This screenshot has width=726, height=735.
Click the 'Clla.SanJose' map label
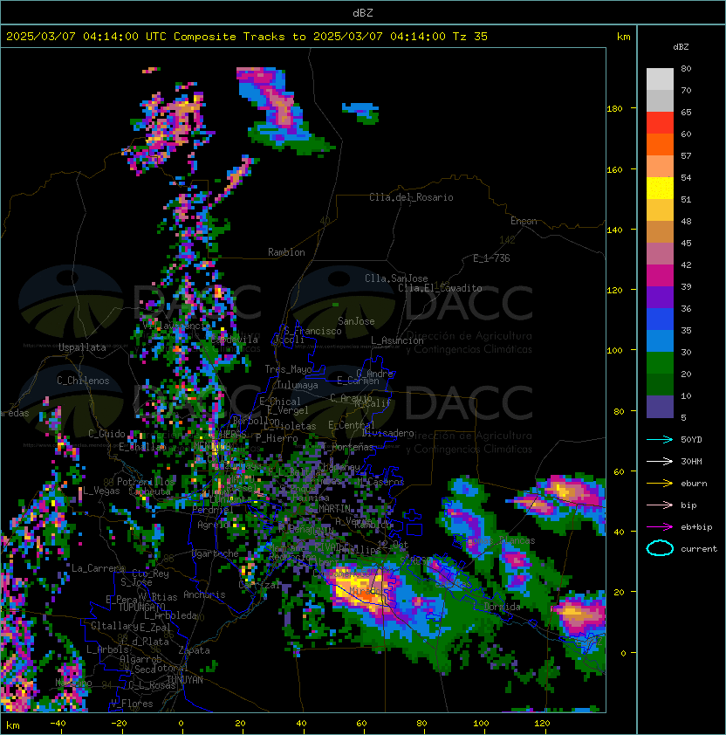[396, 278]
